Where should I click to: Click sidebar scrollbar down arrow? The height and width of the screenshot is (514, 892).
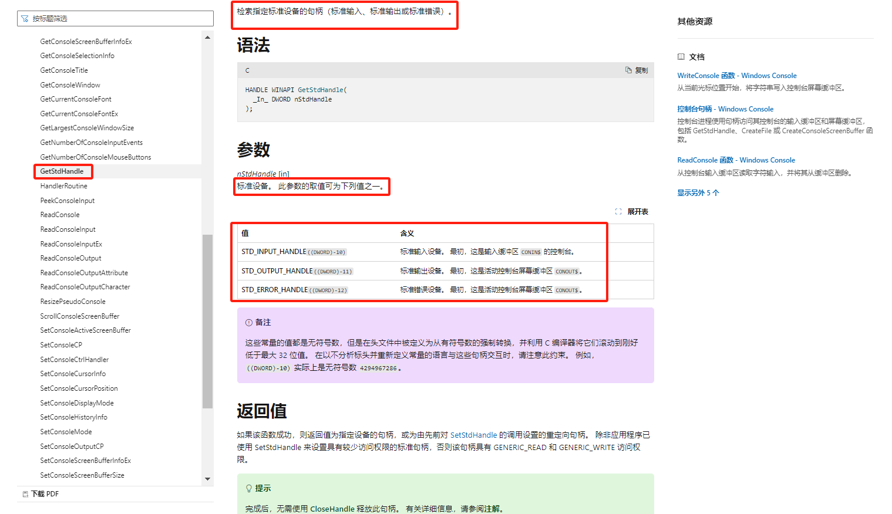[x=207, y=479]
